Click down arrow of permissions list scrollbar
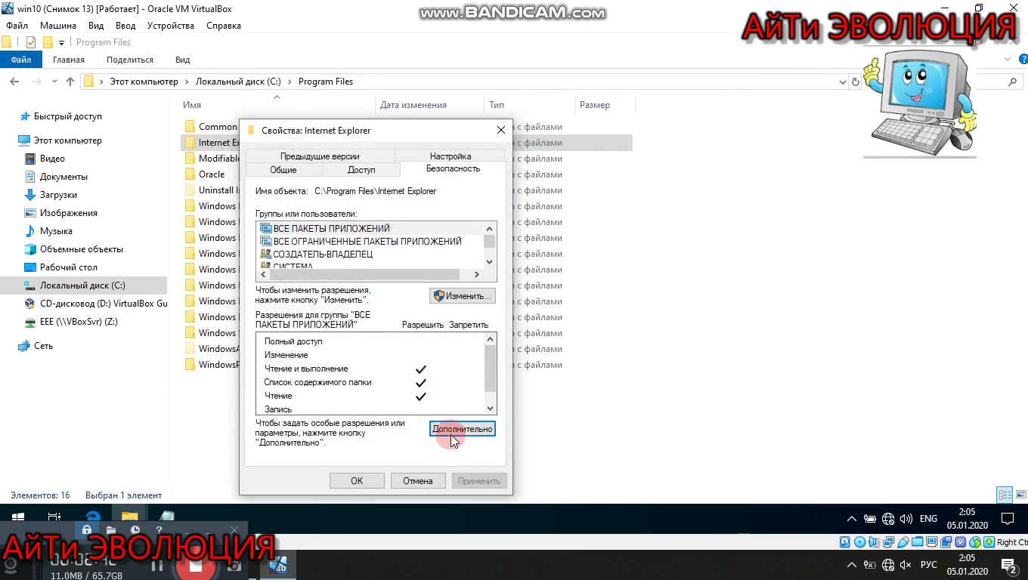Viewport: 1028px width, 580px height. 490,408
